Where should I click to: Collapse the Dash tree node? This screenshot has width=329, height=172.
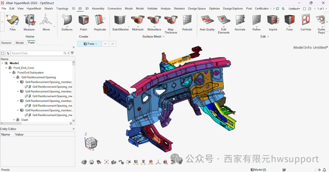point(14,120)
